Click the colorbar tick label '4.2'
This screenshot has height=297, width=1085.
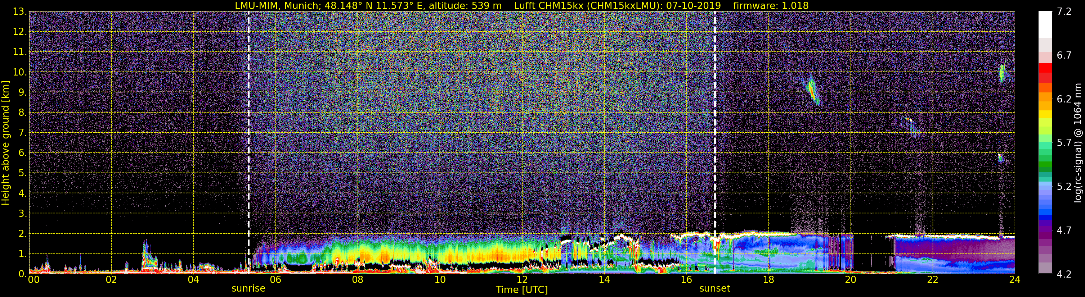[1064, 274]
